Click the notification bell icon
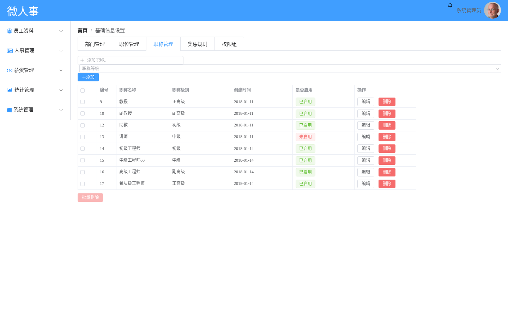The image size is (508, 317). [x=450, y=5]
